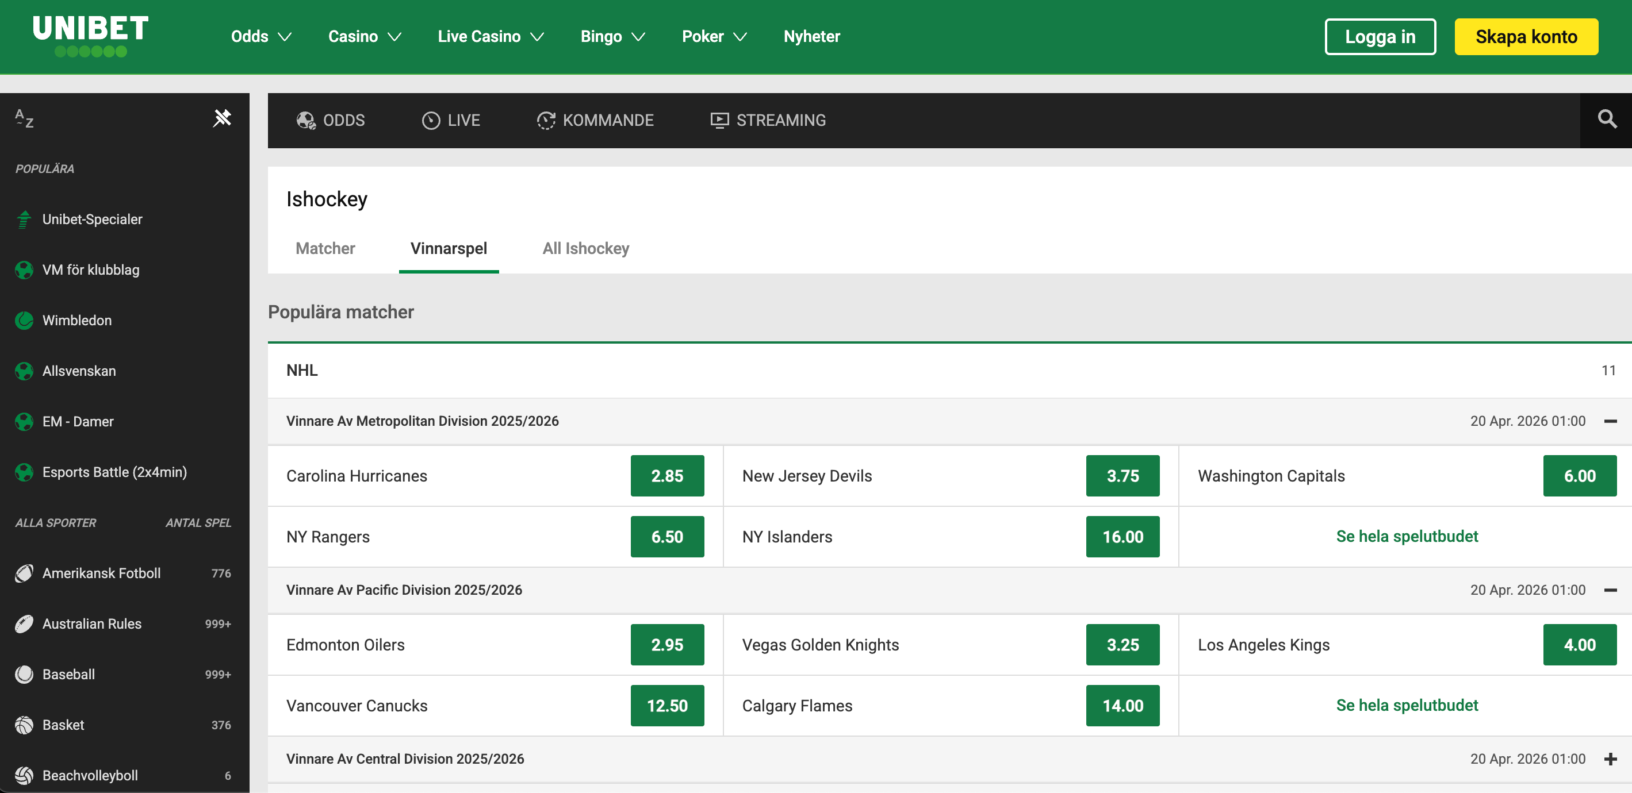Select Carolina Hurricanes odds 2.85
1632x793 pixels.
[x=667, y=476]
